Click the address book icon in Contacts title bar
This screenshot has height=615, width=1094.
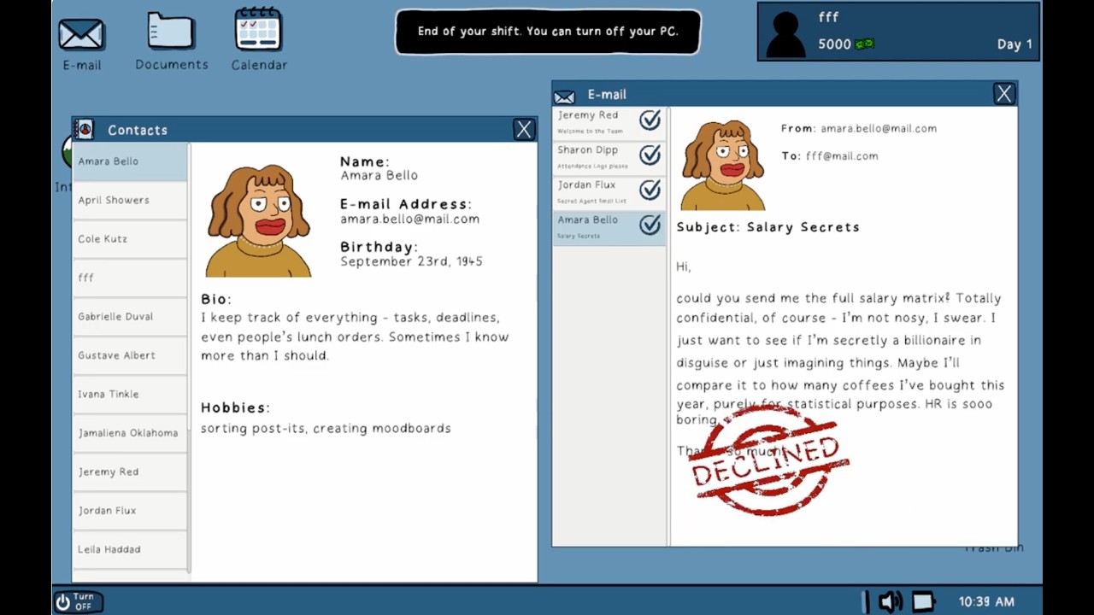[84, 130]
